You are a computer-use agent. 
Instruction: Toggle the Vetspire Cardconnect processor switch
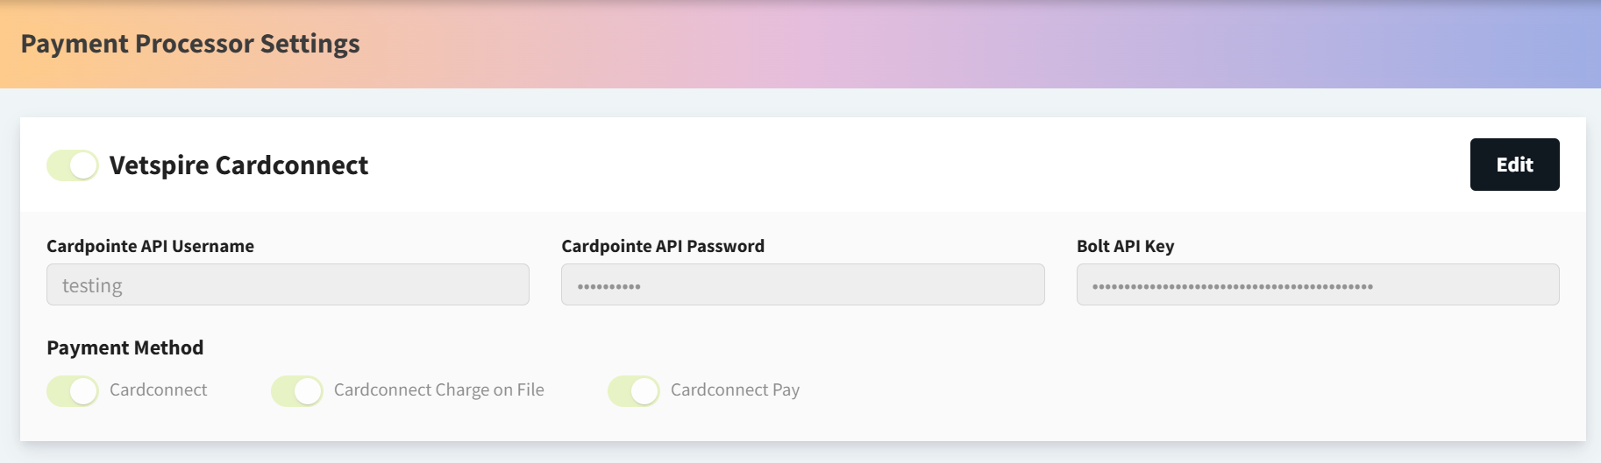73,165
